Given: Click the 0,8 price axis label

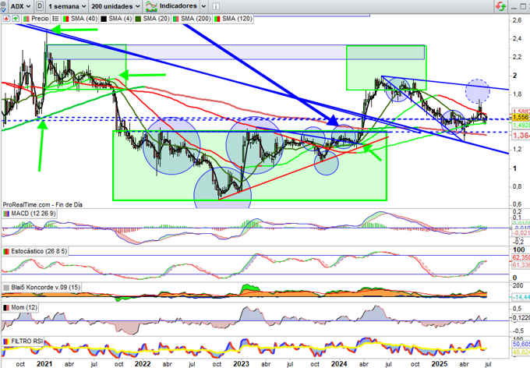Looking at the screenshot, I should click(517, 186).
